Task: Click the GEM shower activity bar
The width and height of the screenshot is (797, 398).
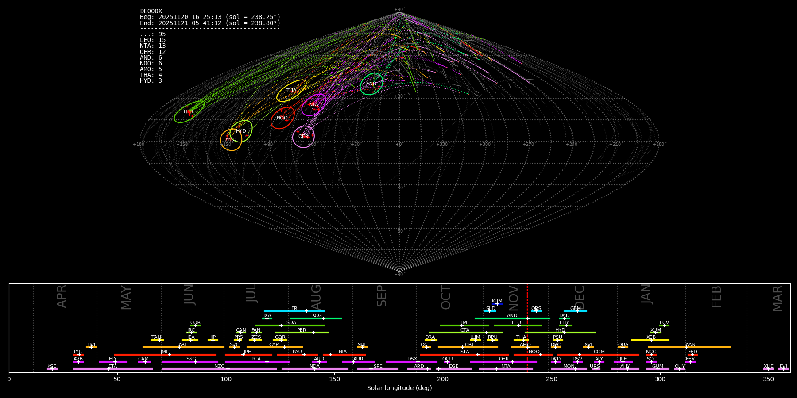Action: click(x=575, y=311)
